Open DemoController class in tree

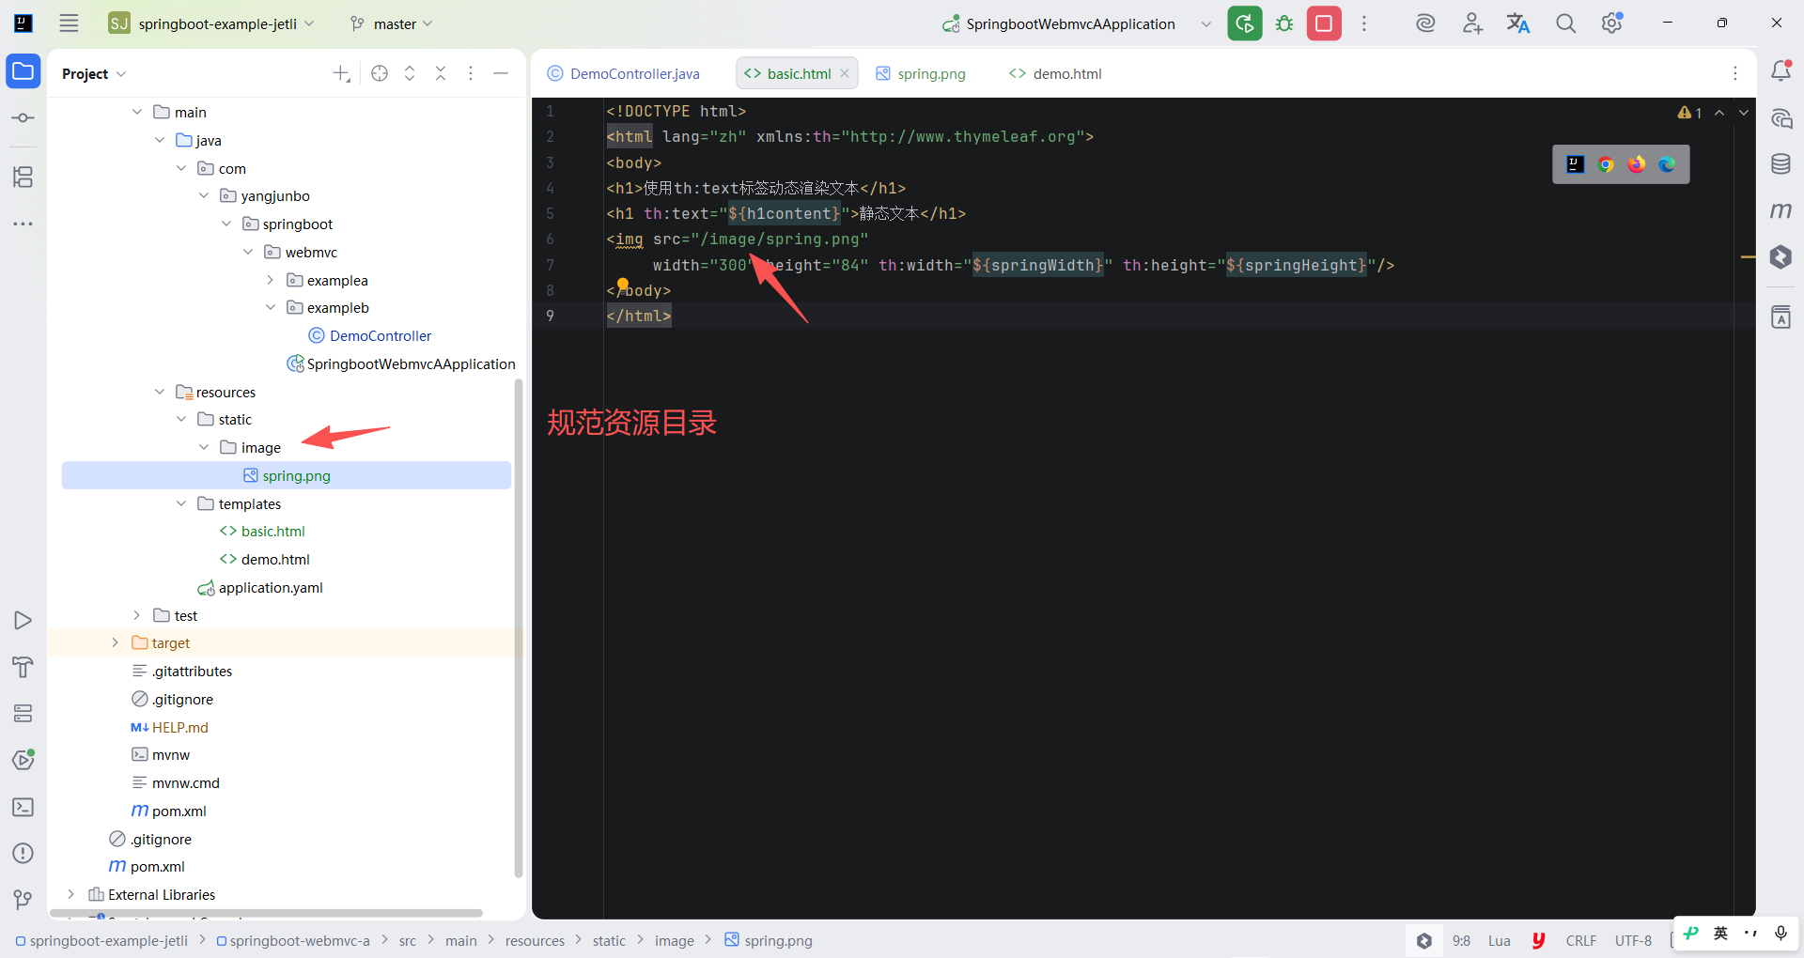coord(370,335)
